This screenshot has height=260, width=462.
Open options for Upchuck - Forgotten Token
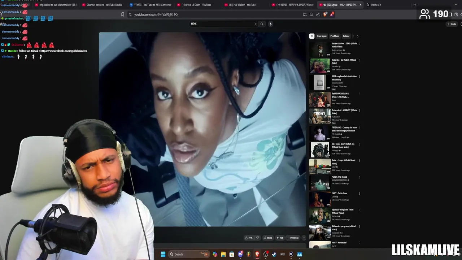[x=359, y=210]
